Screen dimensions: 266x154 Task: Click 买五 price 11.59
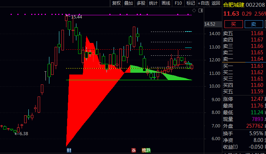pos(257,92)
